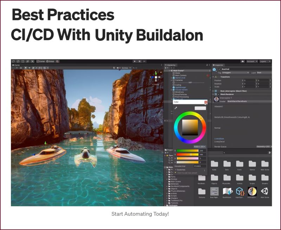Open the custom editor tools wrench icon
The image size is (281, 230).
click(x=32, y=61)
